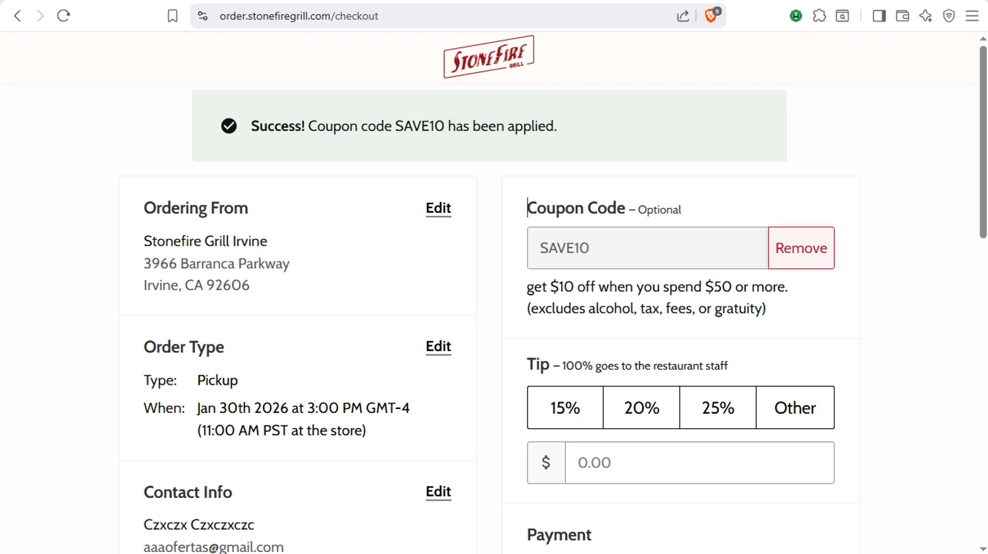Bookmark this page with the bookmark icon

tap(173, 16)
